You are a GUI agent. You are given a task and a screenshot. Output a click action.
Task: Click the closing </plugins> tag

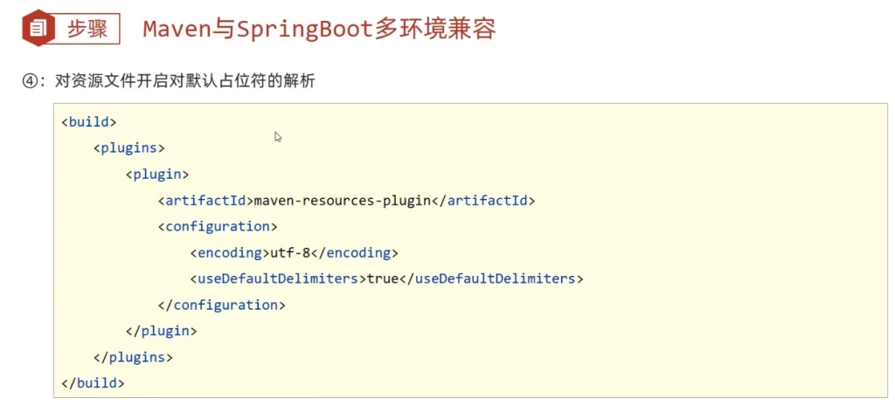(133, 357)
